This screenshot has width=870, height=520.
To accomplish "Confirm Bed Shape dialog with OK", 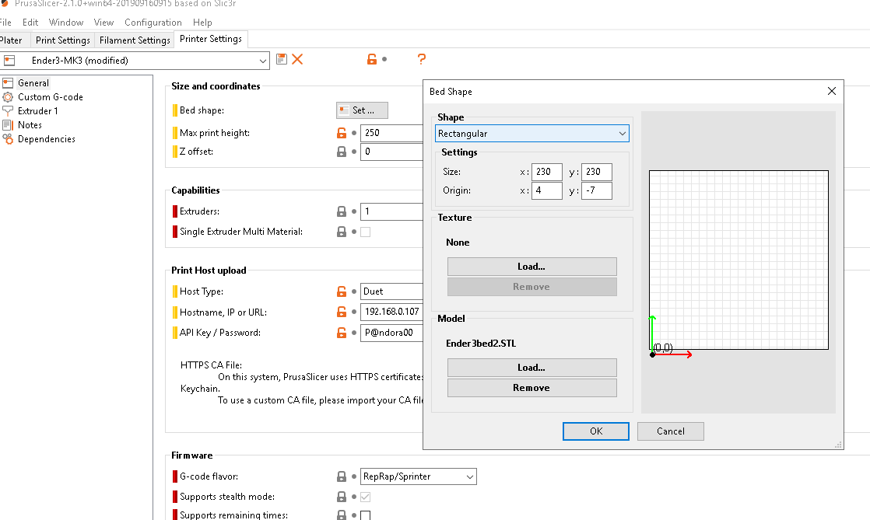I will click(x=596, y=431).
